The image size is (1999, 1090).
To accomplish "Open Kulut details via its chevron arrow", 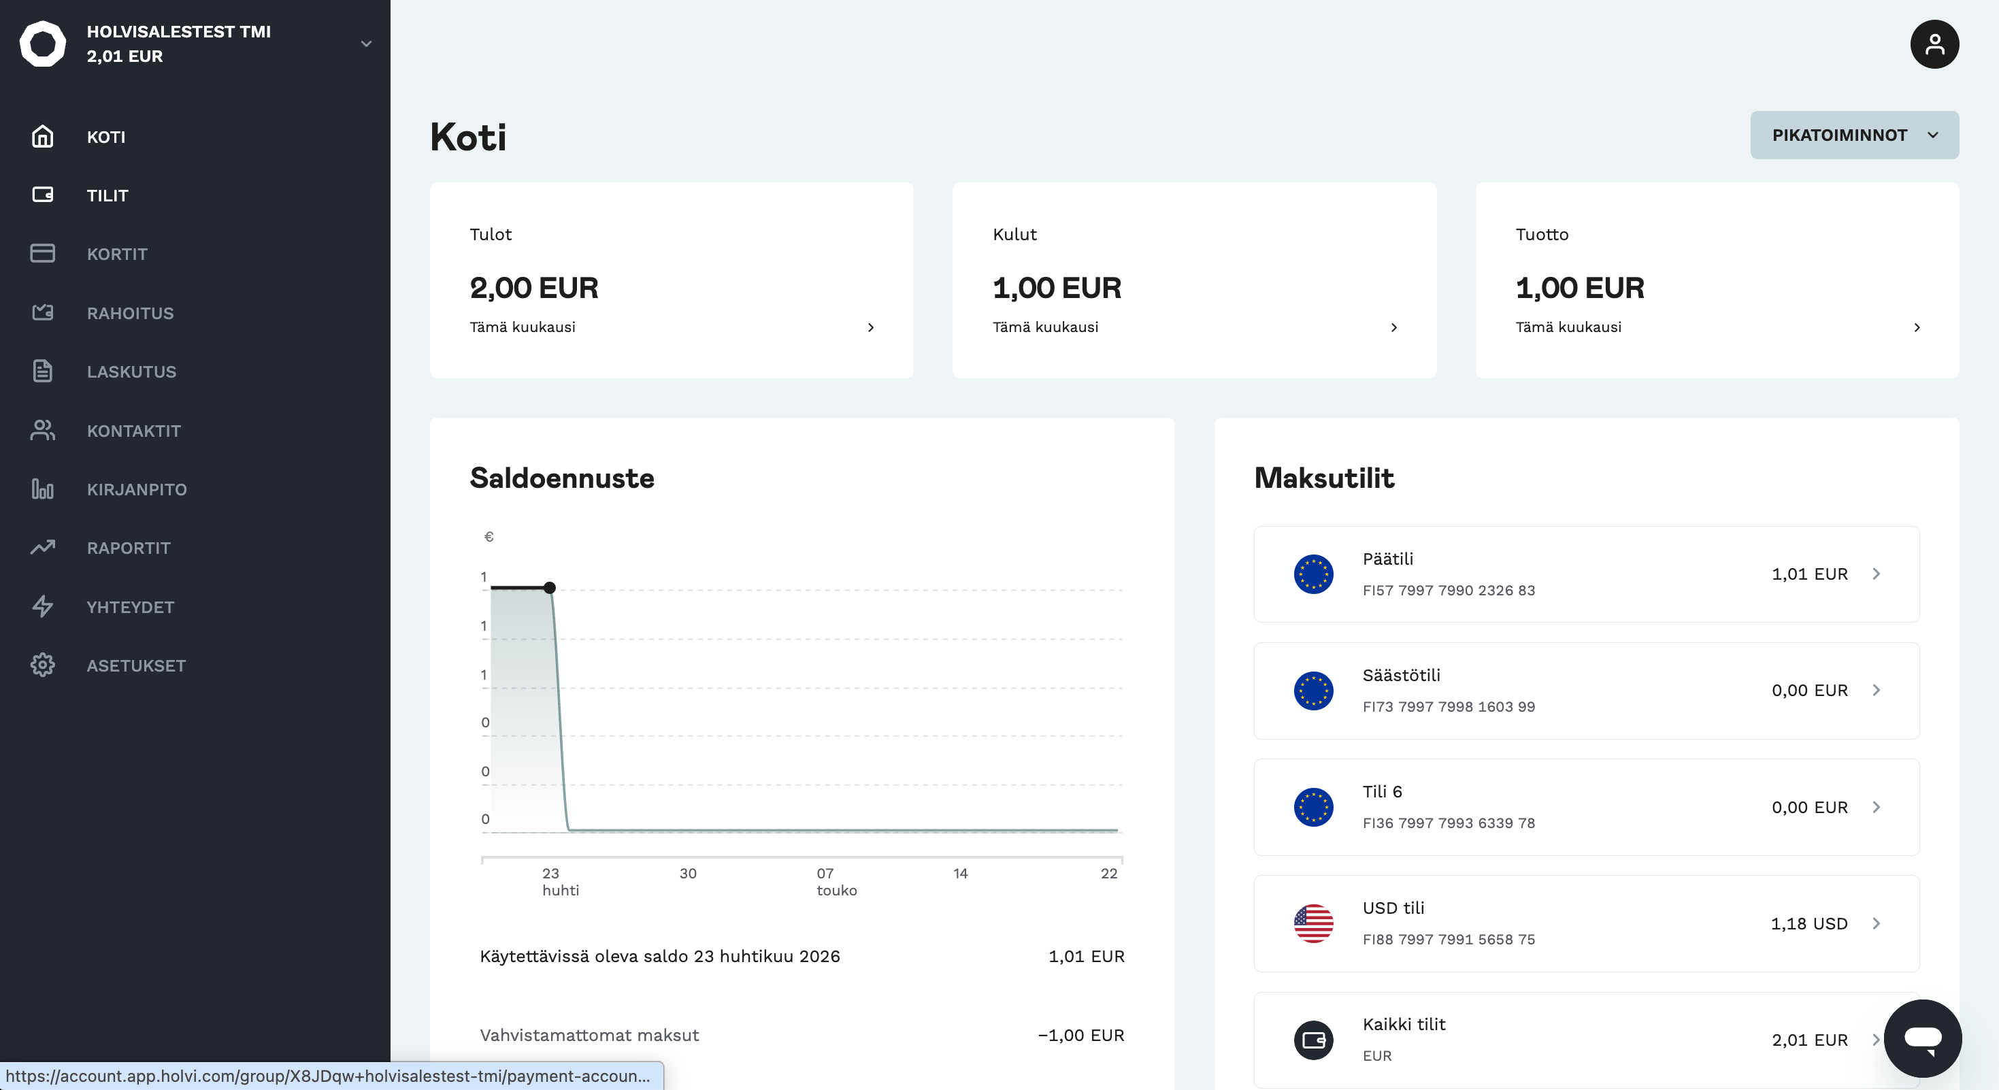I will tap(1393, 327).
